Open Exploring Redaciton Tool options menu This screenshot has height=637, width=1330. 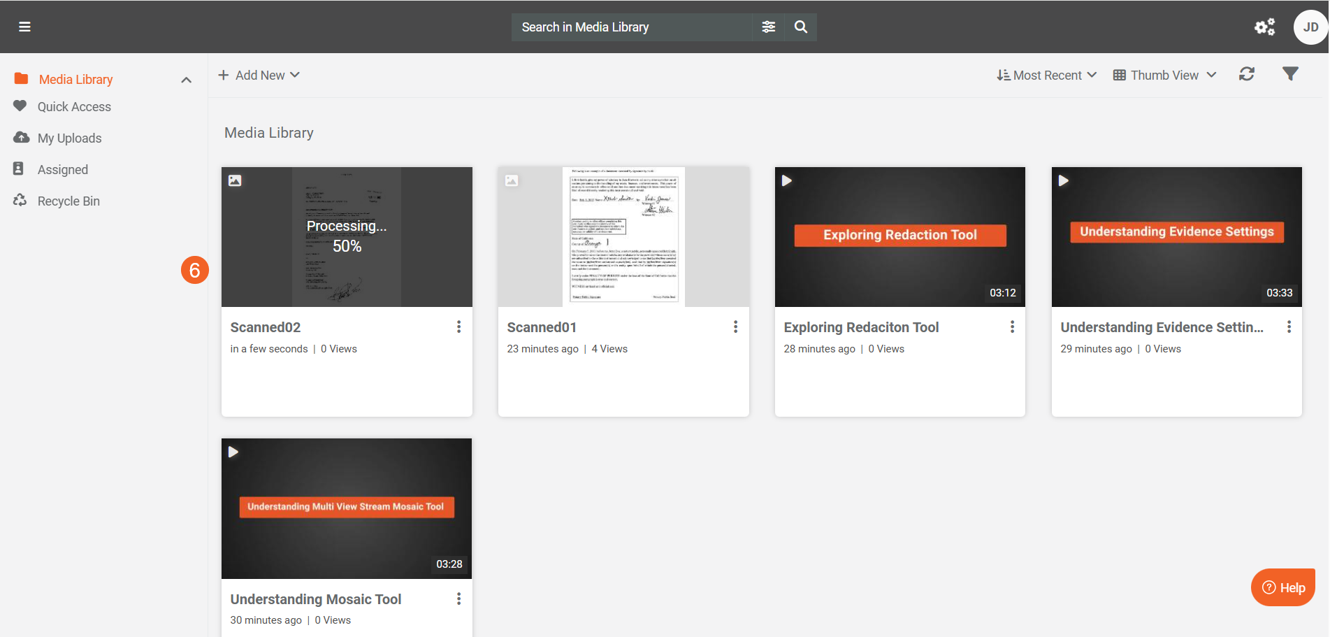click(1012, 327)
